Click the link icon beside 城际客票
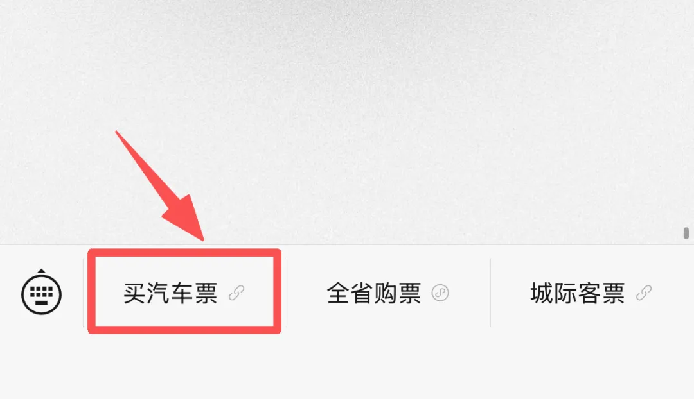 (x=643, y=293)
